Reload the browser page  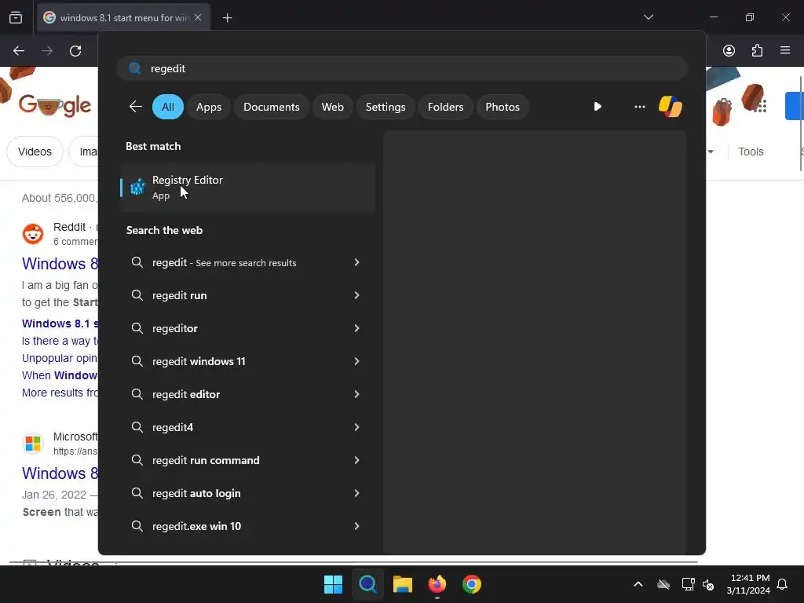coord(75,51)
